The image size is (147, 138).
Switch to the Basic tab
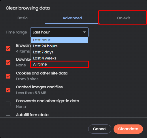pos(22,18)
